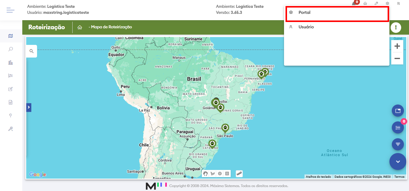Open the magic wand tool icon in sidebar
This screenshot has width=409, height=191.
tap(11, 129)
